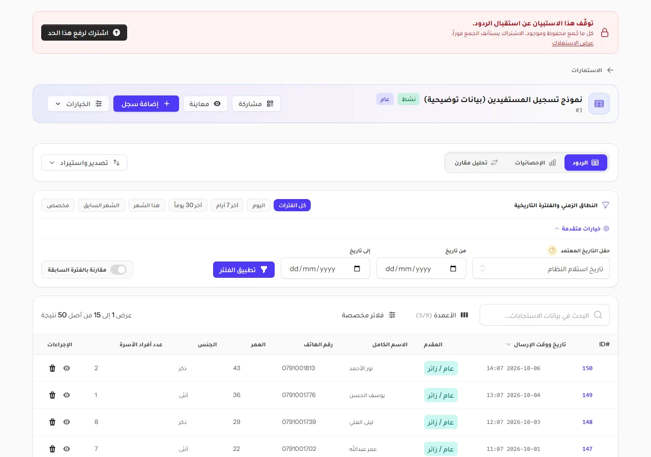Screen dimensions: 651x457
Task: Delete response 148 with the trash icon
Action: pyautogui.click(x=52, y=422)
